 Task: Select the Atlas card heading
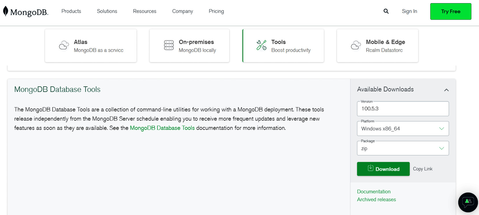pos(81,42)
